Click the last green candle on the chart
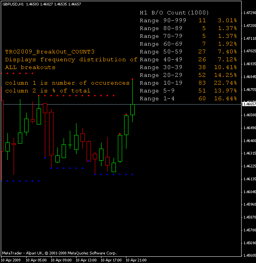Viewport: 256px width, 263px height. pos(133,109)
